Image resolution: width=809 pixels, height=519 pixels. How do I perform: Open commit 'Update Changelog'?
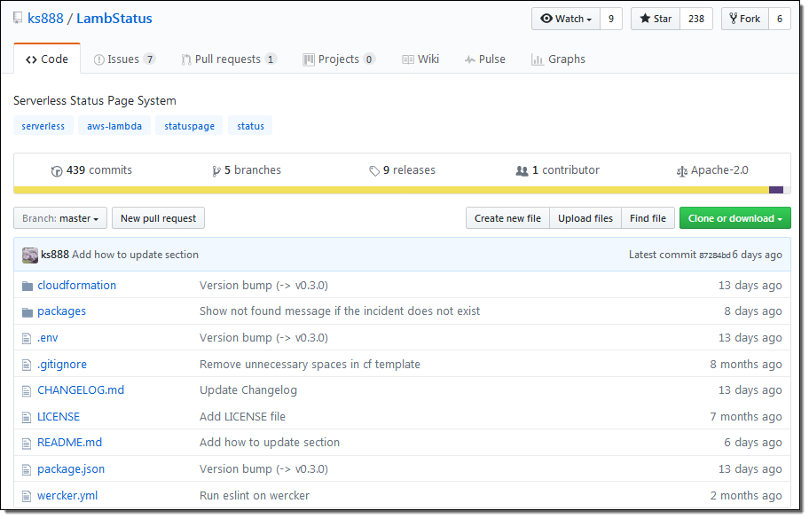click(x=248, y=390)
